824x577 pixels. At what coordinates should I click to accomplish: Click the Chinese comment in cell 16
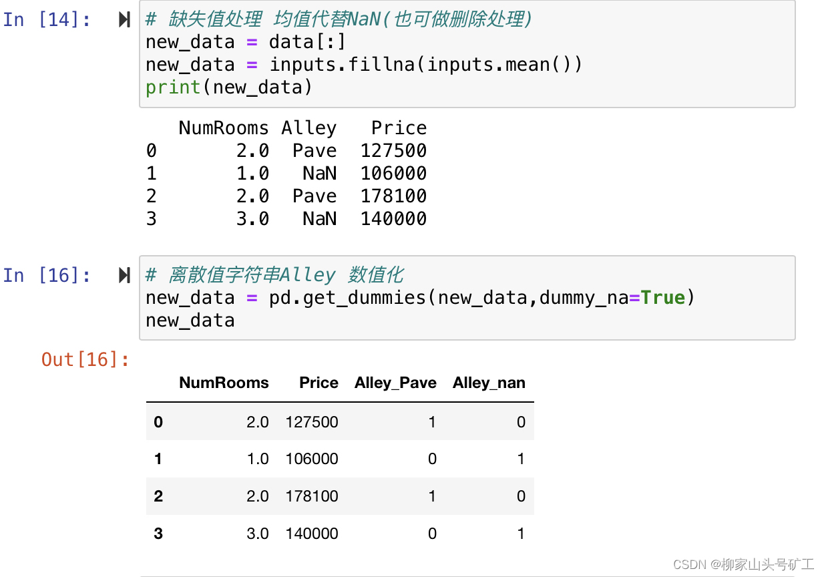[x=274, y=275]
